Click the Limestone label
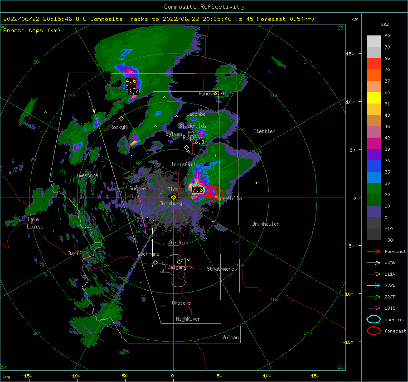This screenshot has width=408, height=382. pos(86,175)
